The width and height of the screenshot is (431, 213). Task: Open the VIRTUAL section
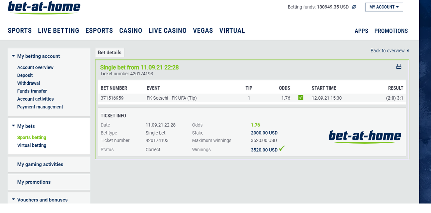[232, 31]
